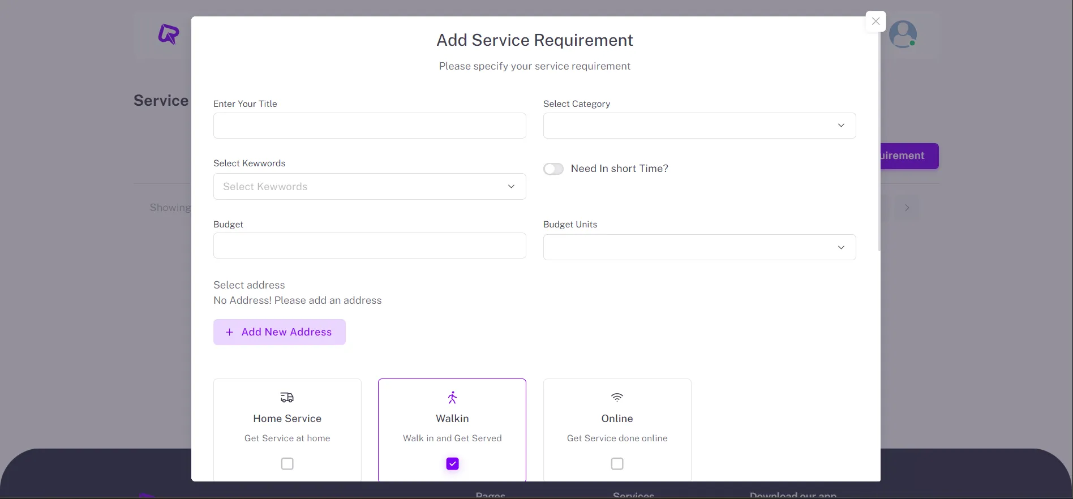The width and height of the screenshot is (1073, 499).
Task: Open the Budget Units dropdown
Action: click(x=699, y=247)
